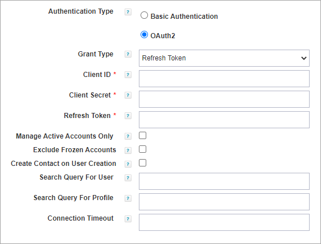Show help for Client ID field

(x=128, y=75)
